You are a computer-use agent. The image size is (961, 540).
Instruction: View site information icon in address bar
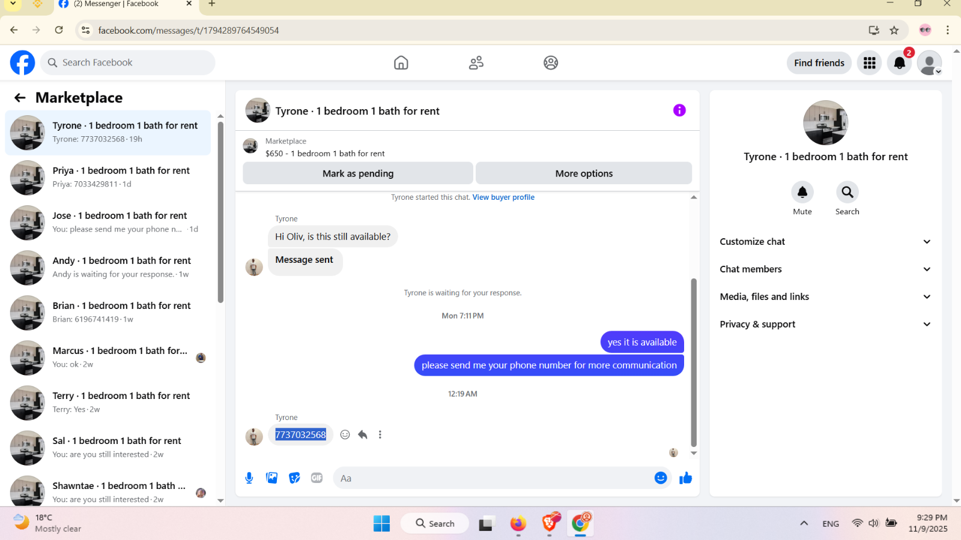[86, 30]
